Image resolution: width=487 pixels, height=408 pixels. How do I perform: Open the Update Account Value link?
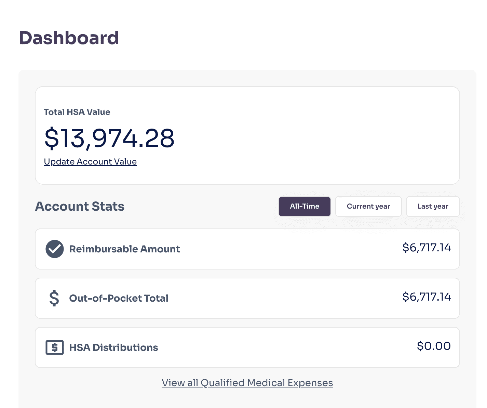[x=90, y=162]
